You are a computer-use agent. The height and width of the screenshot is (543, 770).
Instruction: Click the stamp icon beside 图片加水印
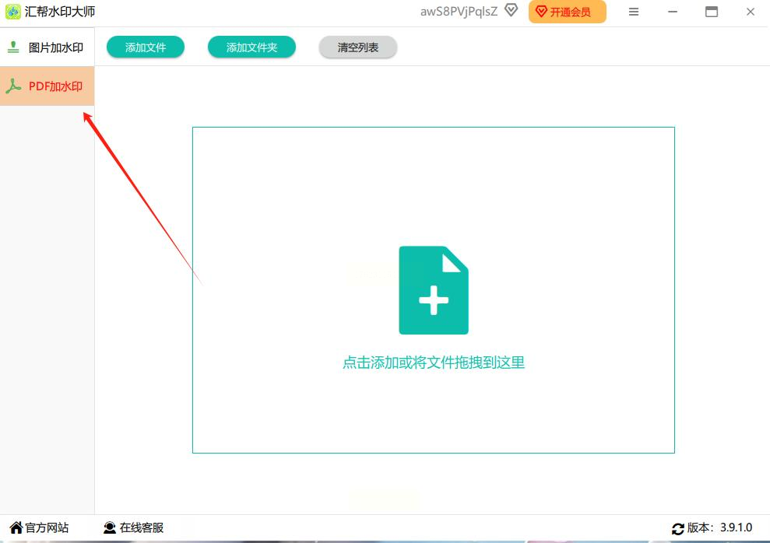[x=13, y=47]
